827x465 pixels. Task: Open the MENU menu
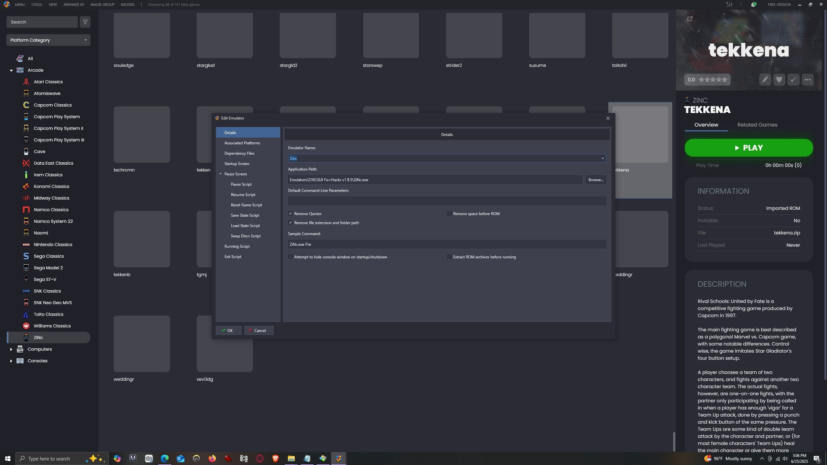[x=20, y=5]
